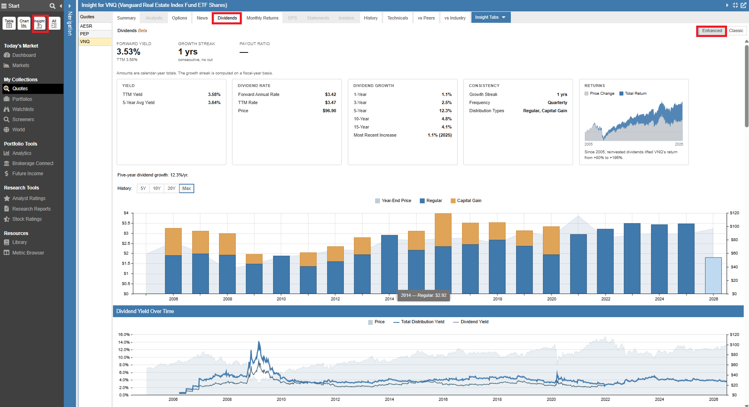Image resolution: width=749 pixels, height=407 pixels.
Task: Click the Future Income dollar icon
Action: 7,174
